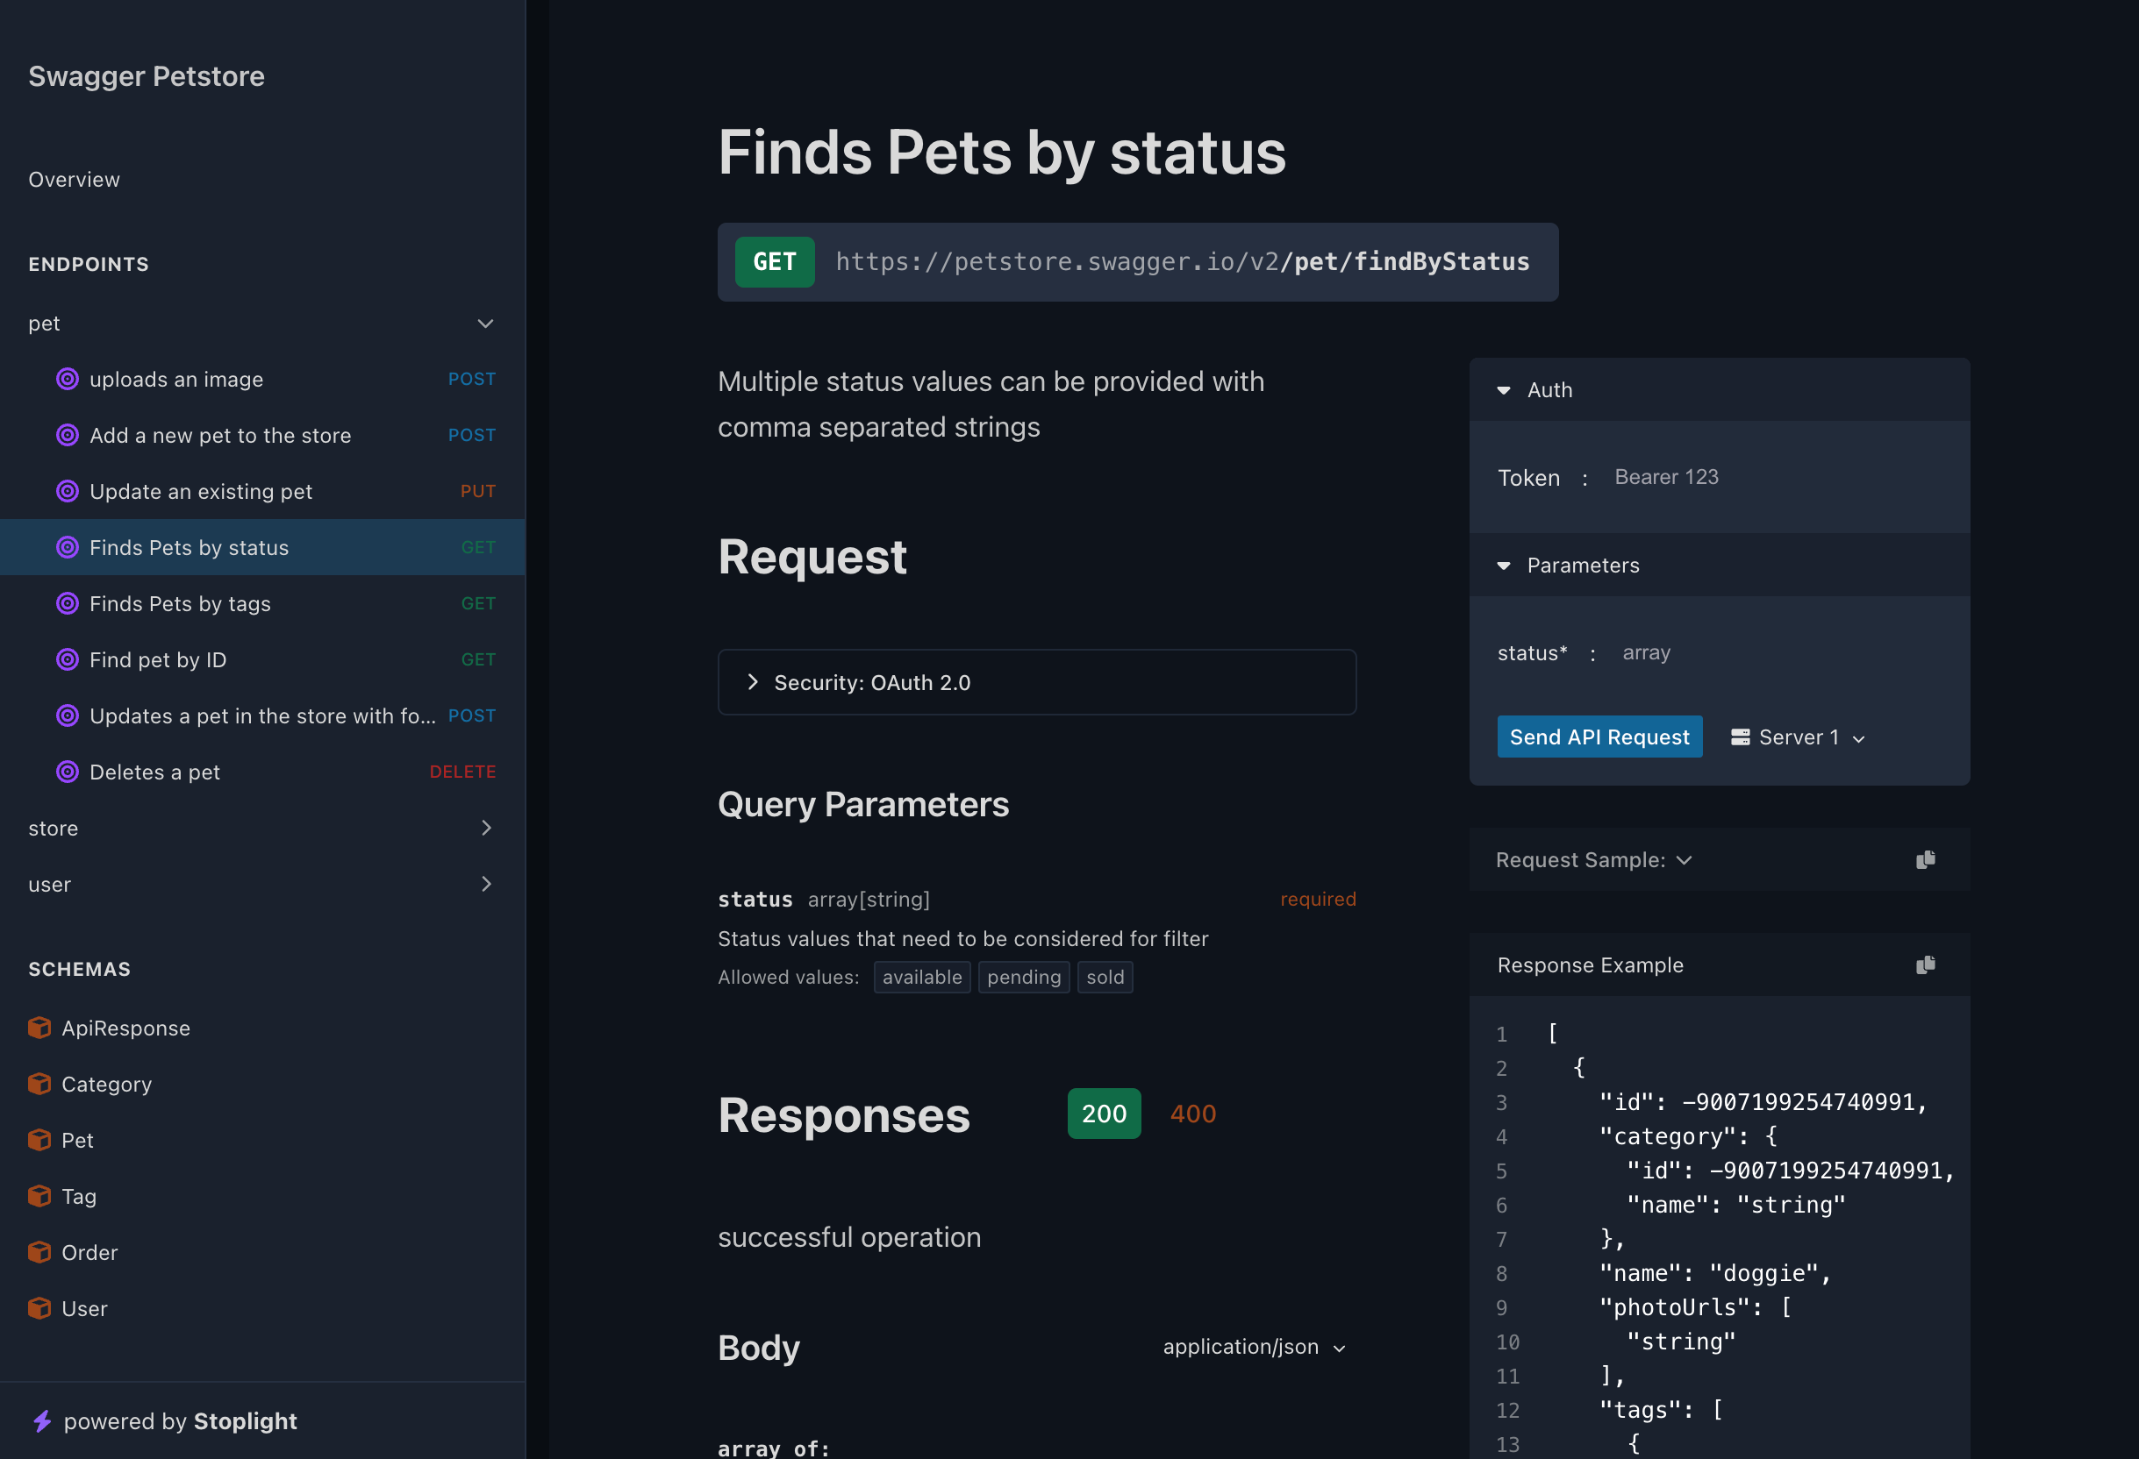Click the target icon beside uploads an image

coord(68,379)
